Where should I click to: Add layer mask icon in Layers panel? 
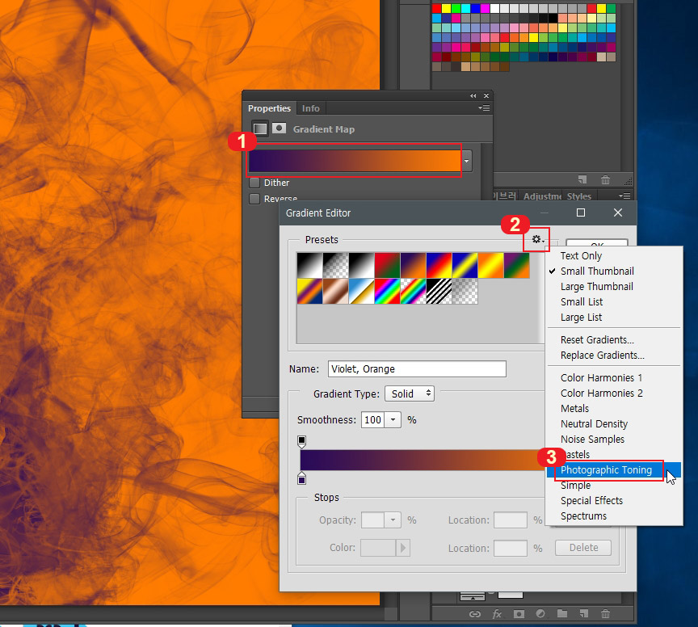(519, 614)
